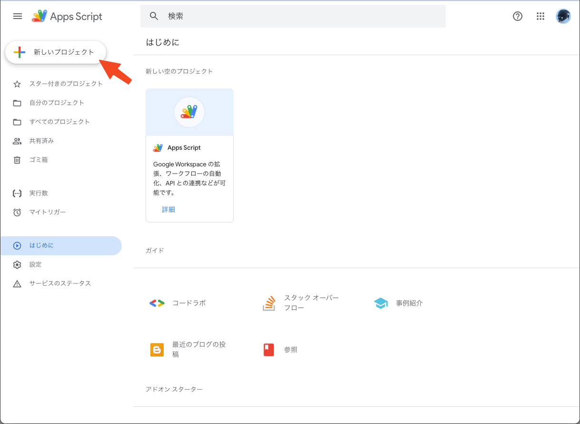Image resolution: width=580 pixels, height=424 pixels.
Task: Select はじめに in sidebar
Action: pos(61,246)
